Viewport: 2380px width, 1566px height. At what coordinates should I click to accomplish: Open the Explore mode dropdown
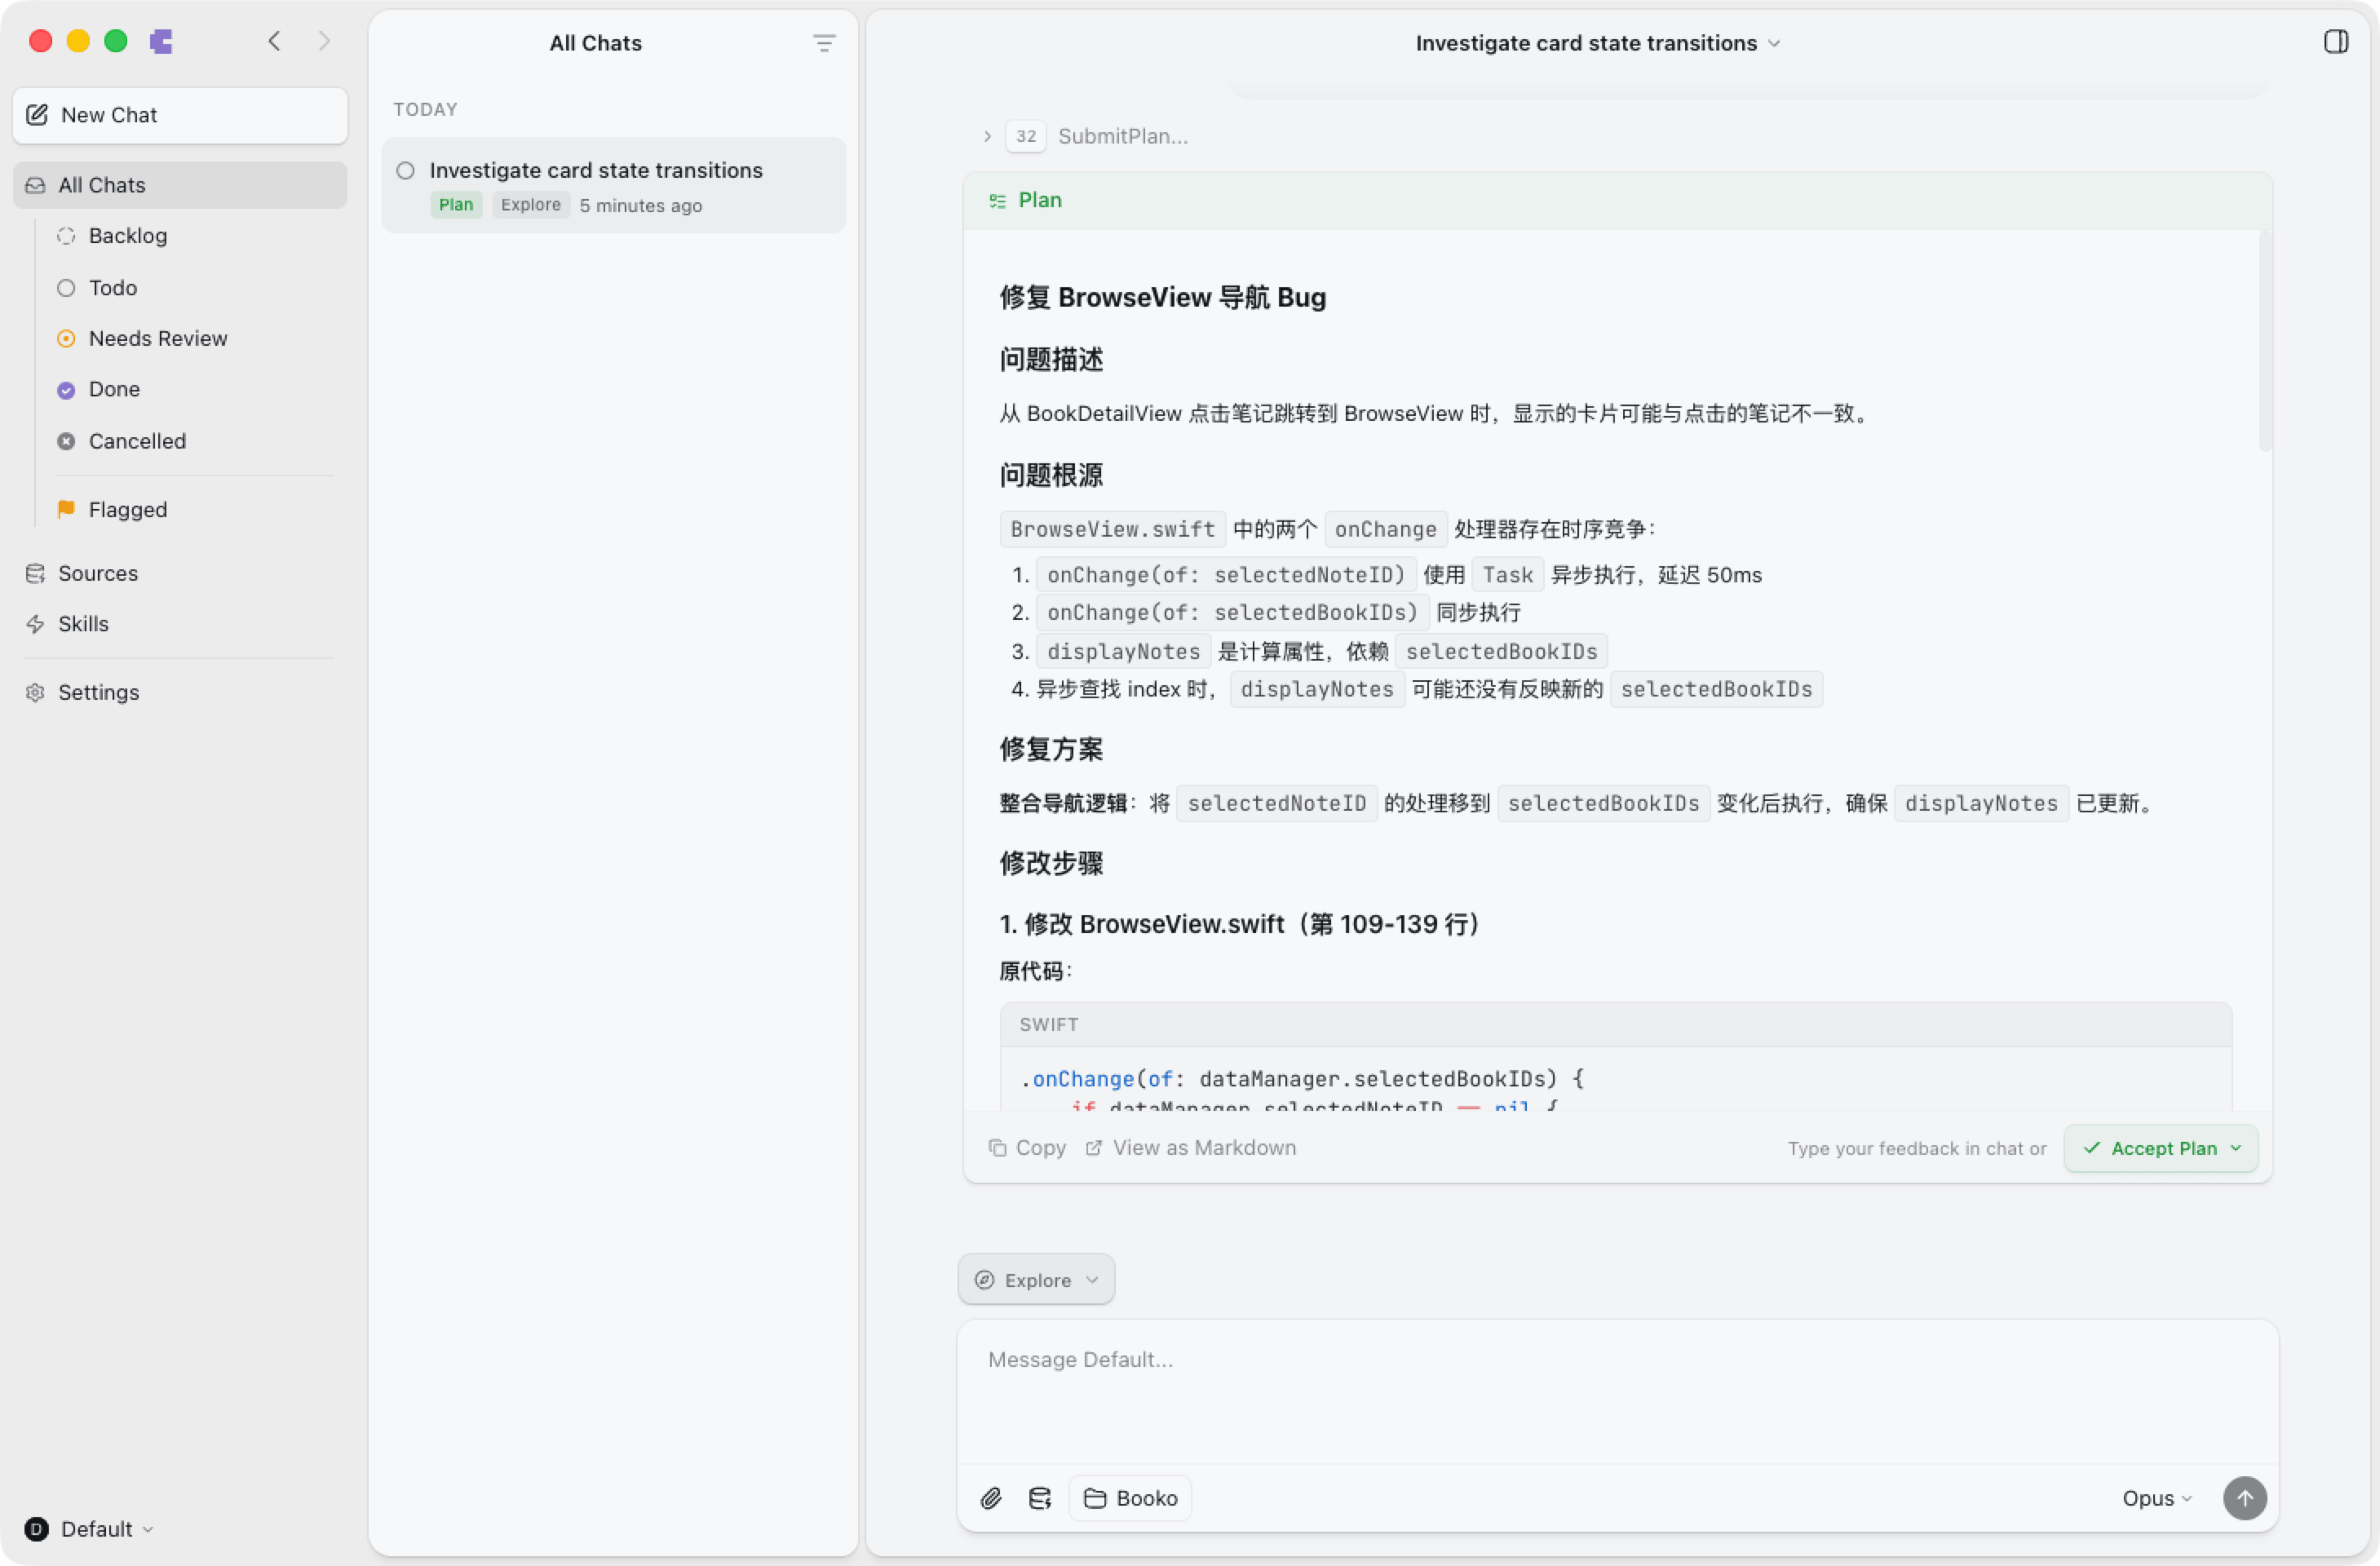(1036, 1280)
